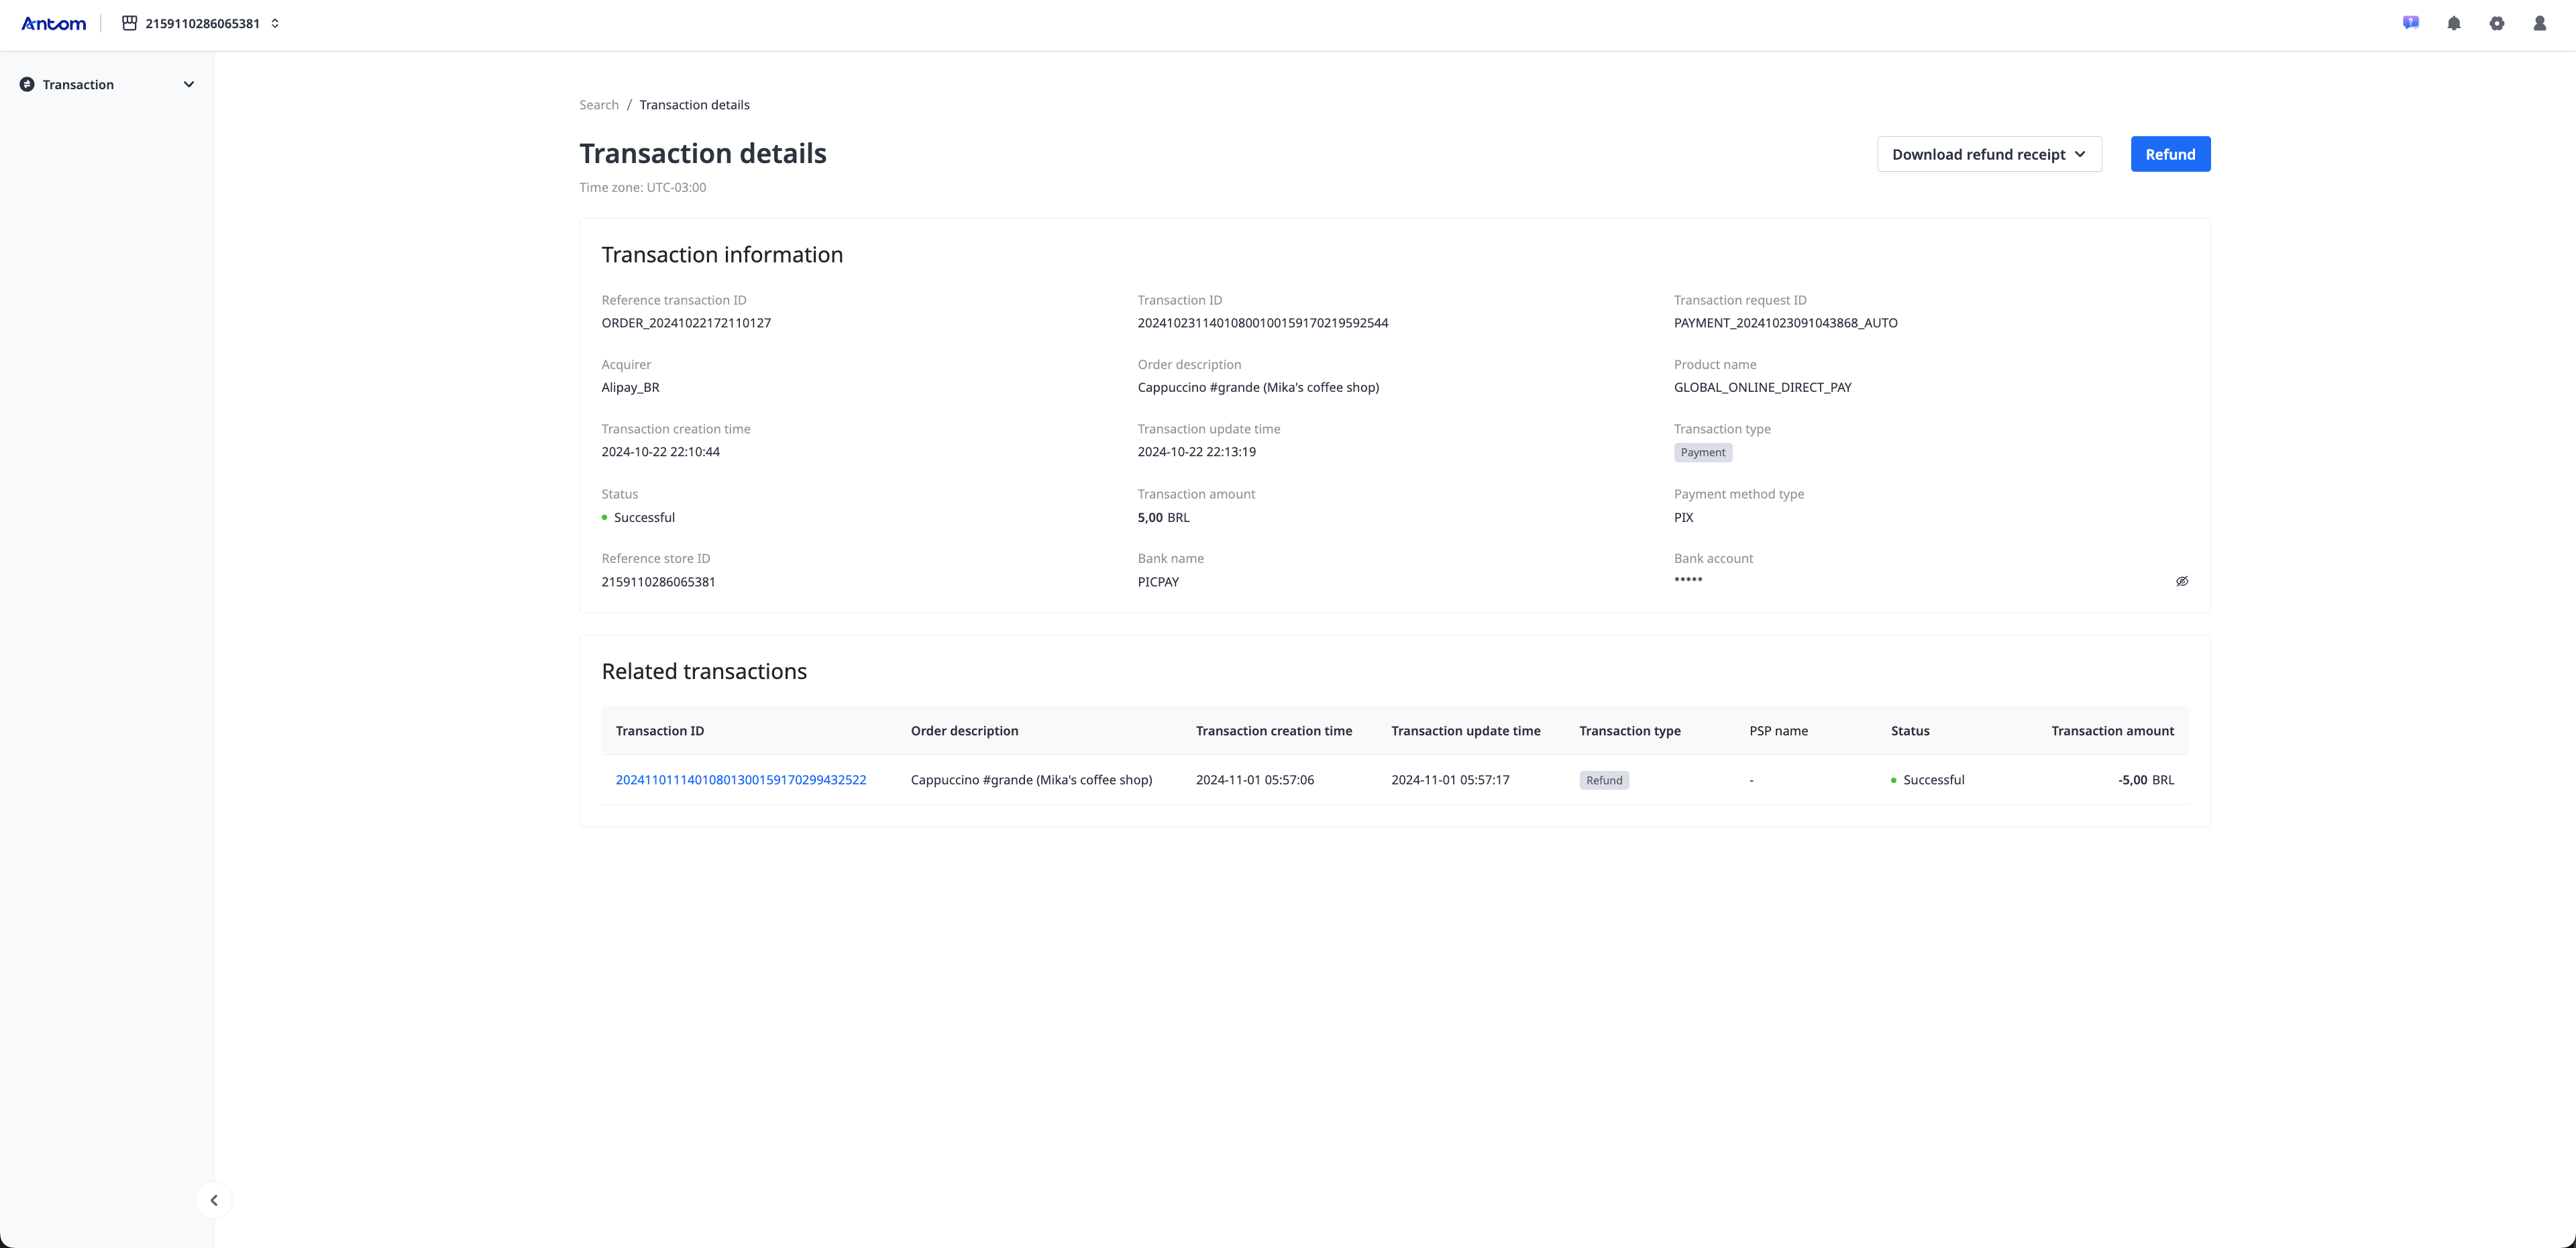Open the Search breadcrumb page
2576x1248 pixels.
pos(597,104)
